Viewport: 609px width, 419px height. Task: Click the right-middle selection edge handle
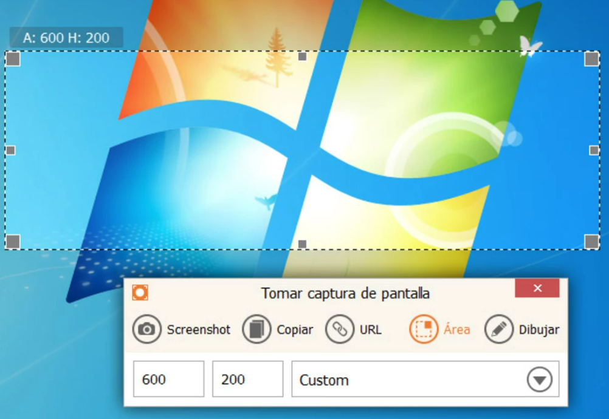point(594,150)
